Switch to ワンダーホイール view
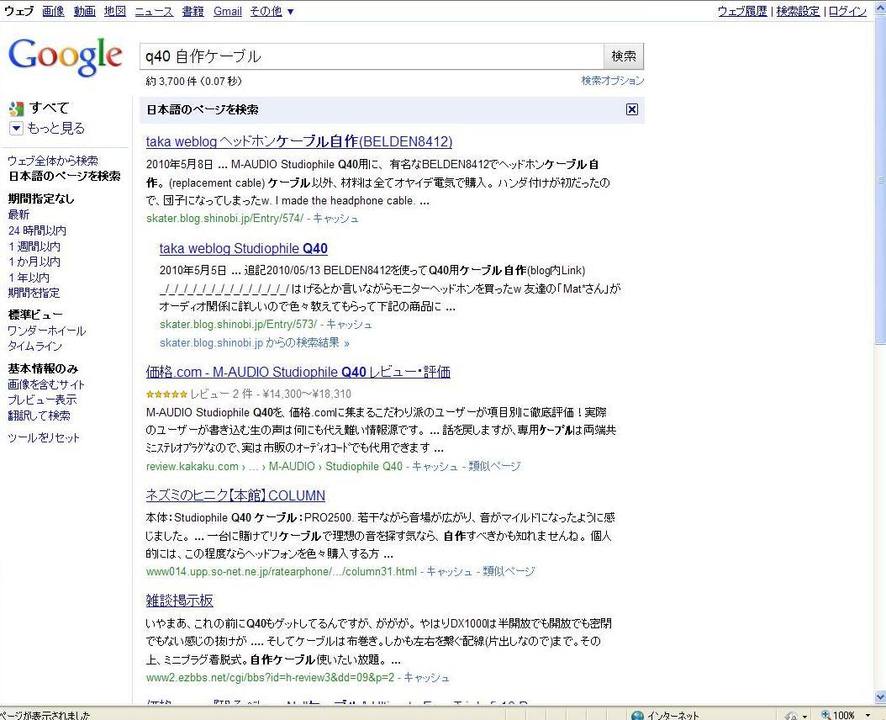 point(47,331)
